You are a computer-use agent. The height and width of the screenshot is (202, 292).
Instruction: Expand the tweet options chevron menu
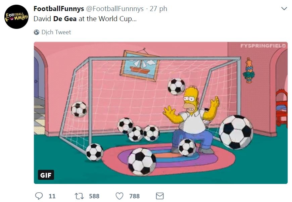coord(284,8)
